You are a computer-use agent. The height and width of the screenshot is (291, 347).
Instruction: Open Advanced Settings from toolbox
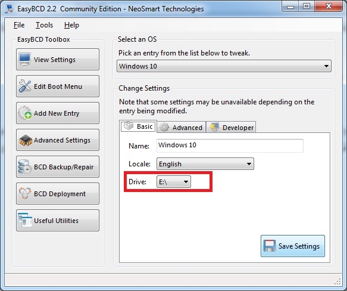coord(58,140)
